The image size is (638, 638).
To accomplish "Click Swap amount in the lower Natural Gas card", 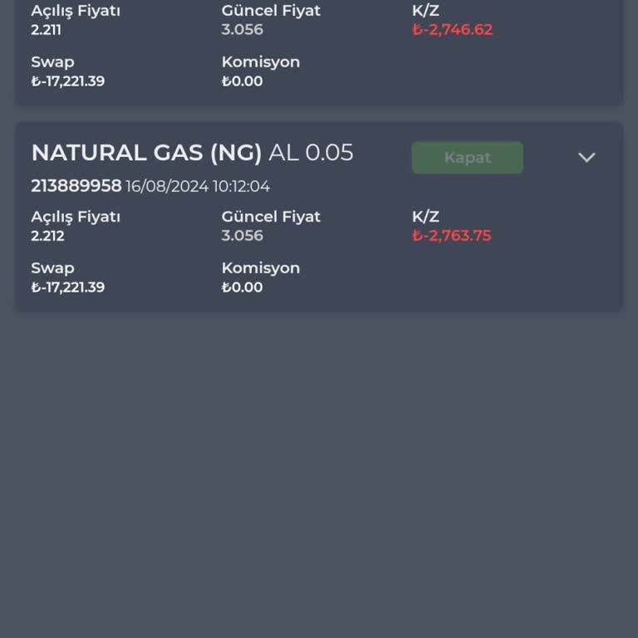I will click(68, 287).
